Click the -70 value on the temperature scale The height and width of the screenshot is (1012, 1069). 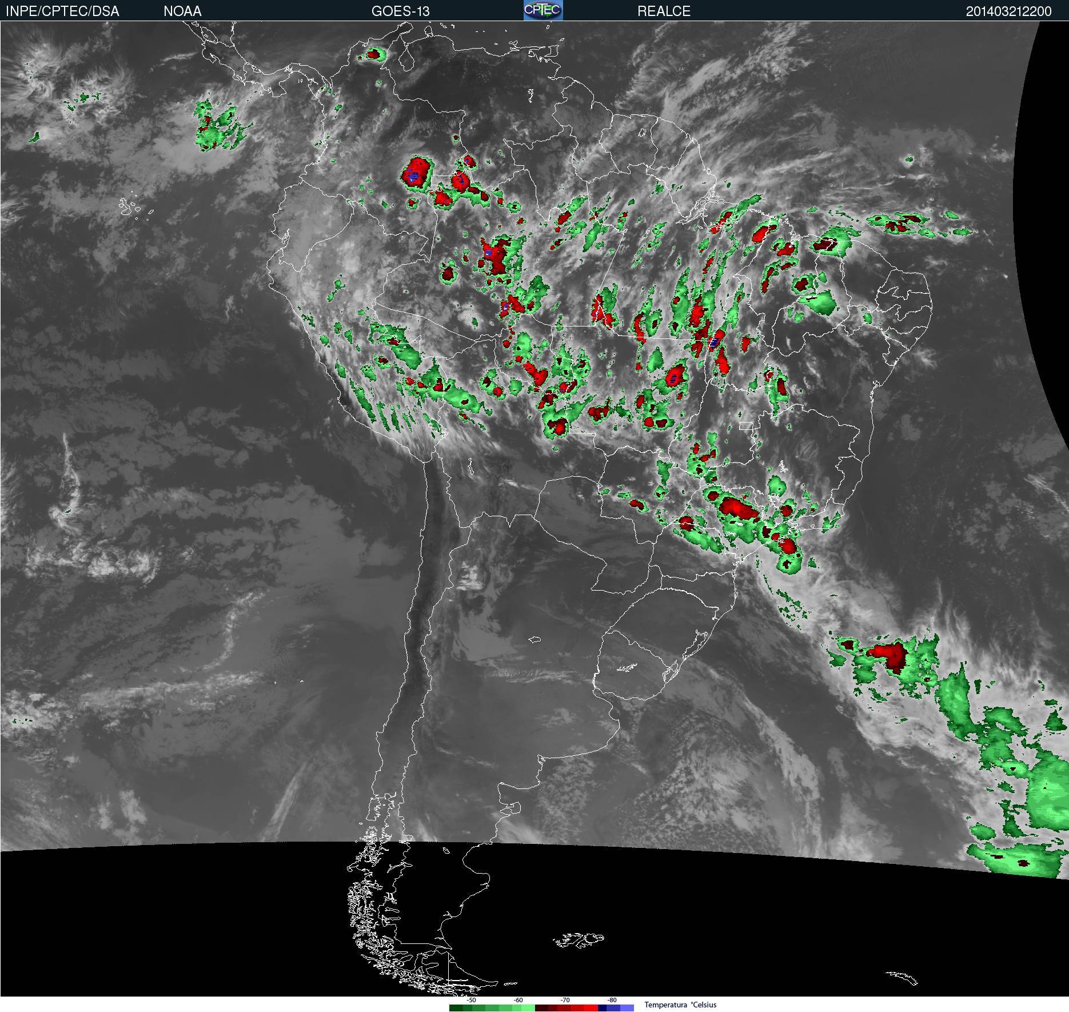(x=565, y=1000)
